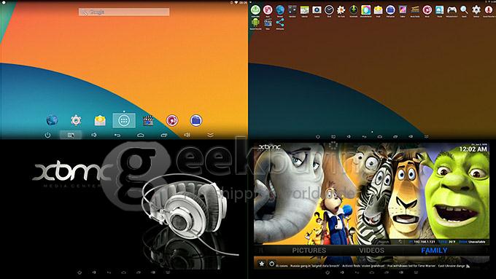The width and height of the screenshot is (496, 279).
Task: Click the XBMC RSS feed icon
Action: pos(468,266)
